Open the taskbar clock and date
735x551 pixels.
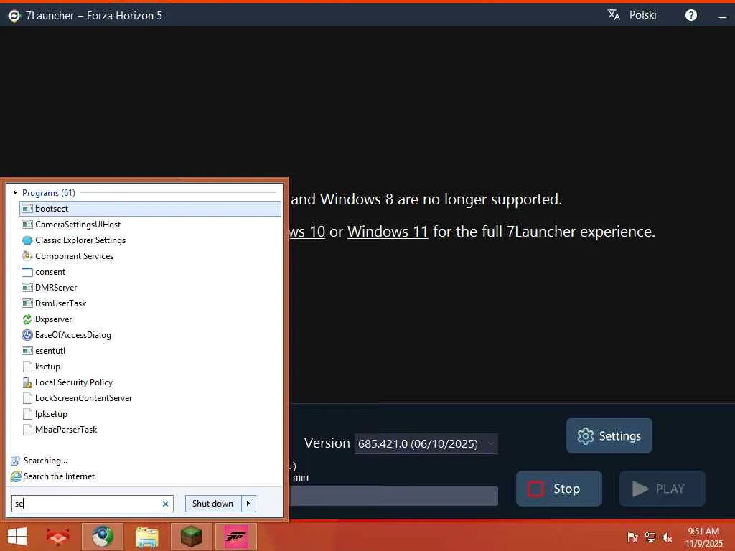(703, 537)
